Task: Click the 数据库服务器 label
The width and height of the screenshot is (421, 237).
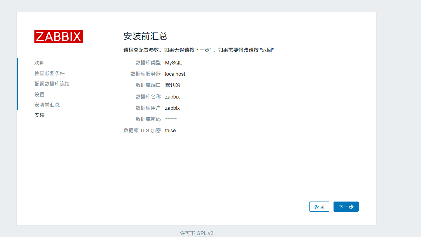Action: [x=146, y=74]
